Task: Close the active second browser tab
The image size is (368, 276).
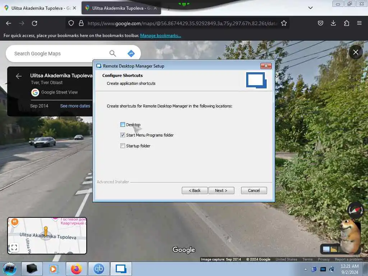Action: coord(155,8)
